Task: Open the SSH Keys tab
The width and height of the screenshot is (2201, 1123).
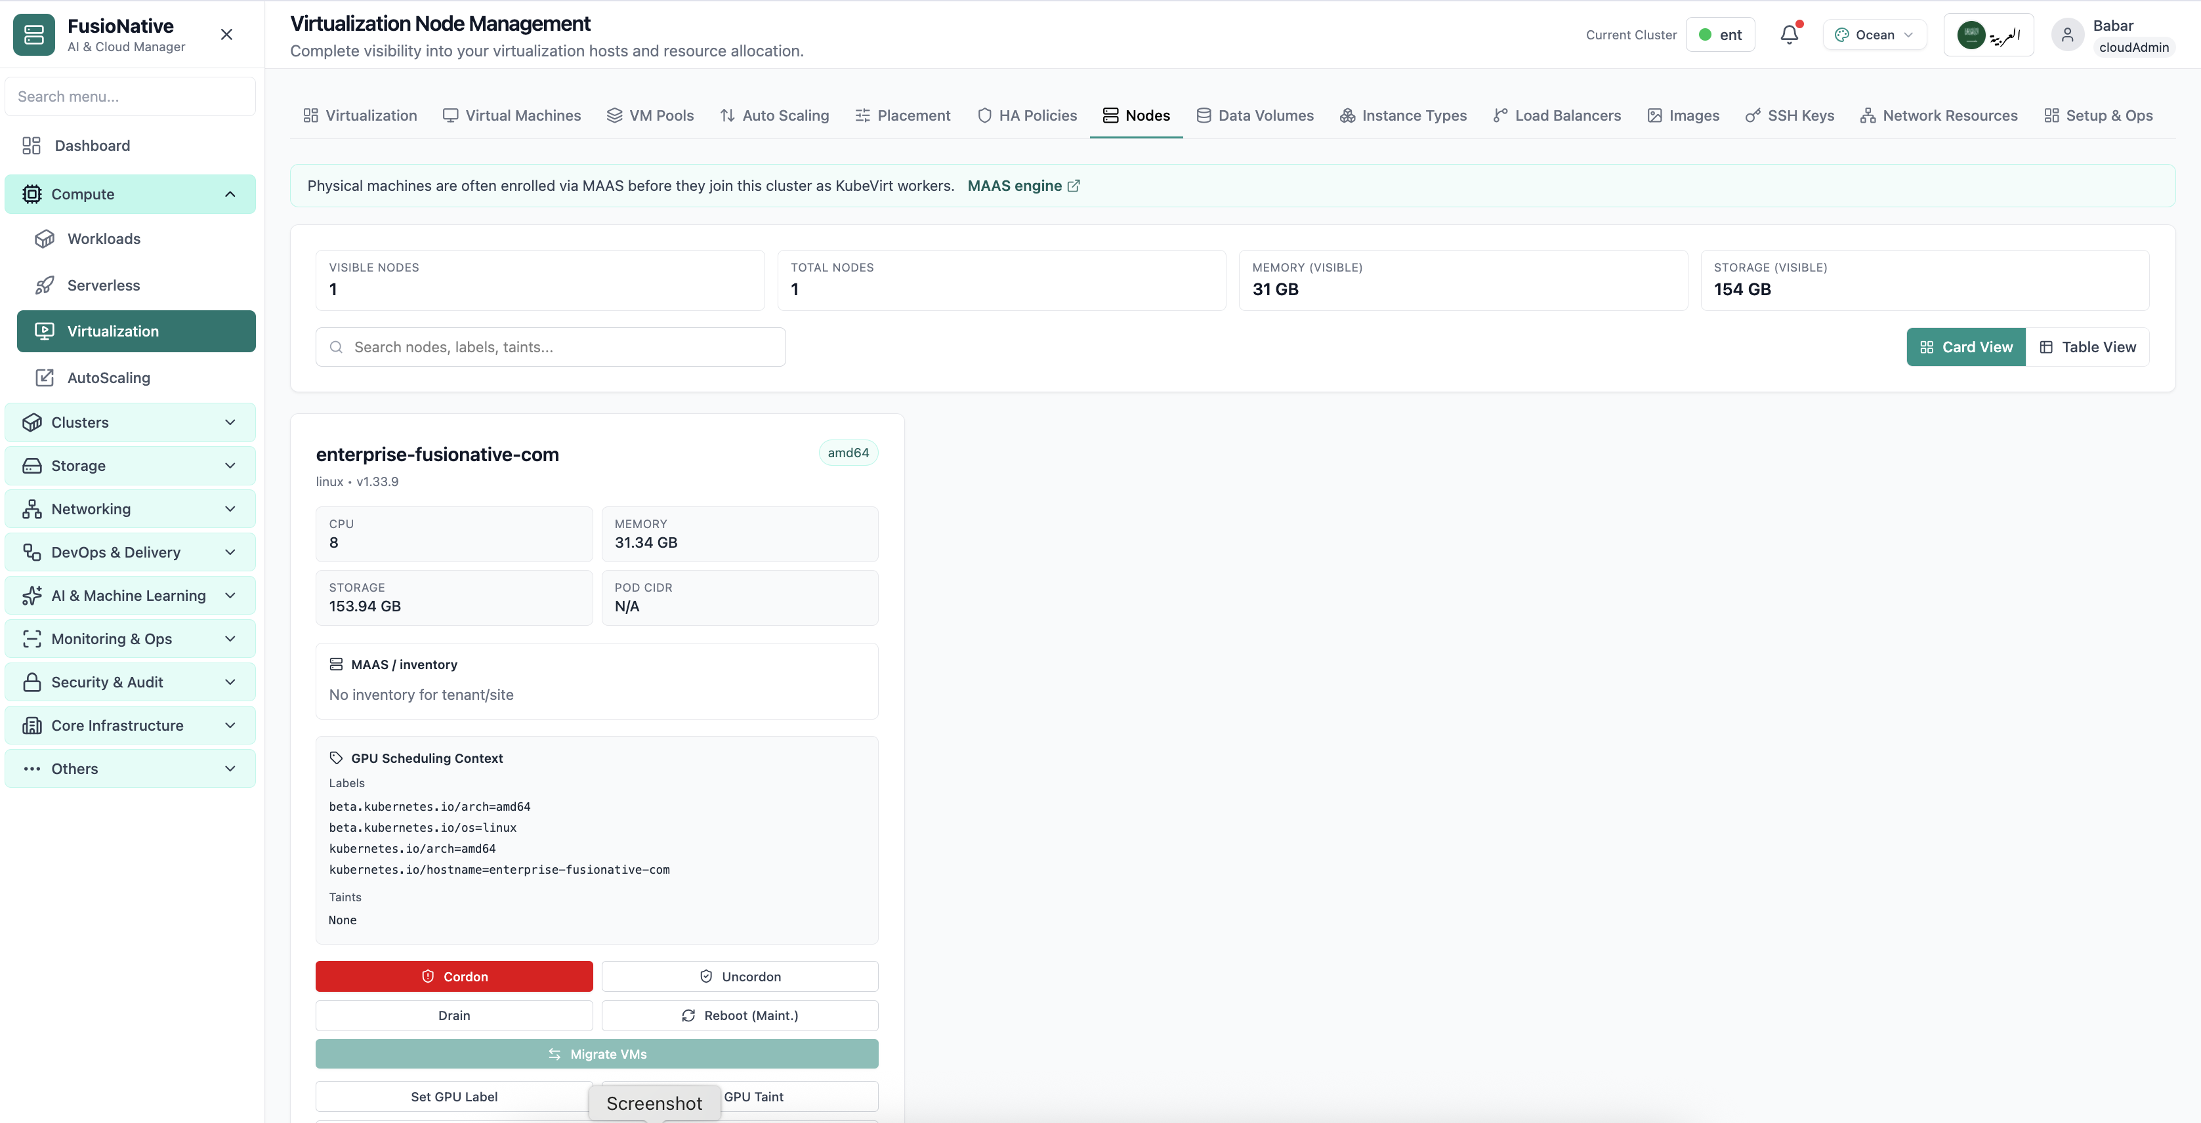Action: pyautogui.click(x=1789, y=115)
